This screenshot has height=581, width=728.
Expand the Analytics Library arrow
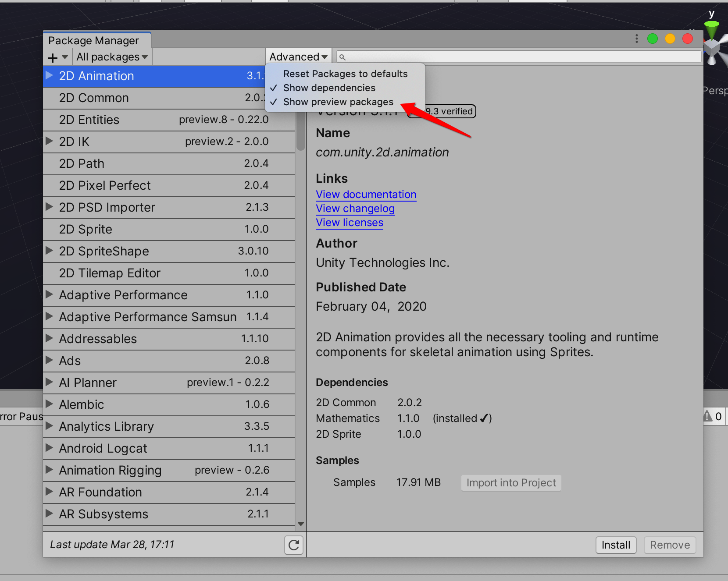point(50,426)
